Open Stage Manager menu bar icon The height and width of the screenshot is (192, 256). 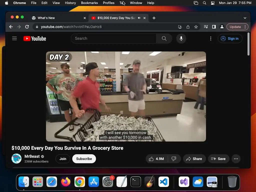196,3
